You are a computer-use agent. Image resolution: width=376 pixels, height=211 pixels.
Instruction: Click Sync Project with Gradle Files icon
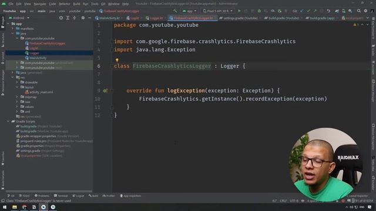coord(337,11)
